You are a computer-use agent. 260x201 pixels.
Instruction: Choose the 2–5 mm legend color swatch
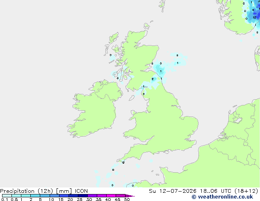35,196
